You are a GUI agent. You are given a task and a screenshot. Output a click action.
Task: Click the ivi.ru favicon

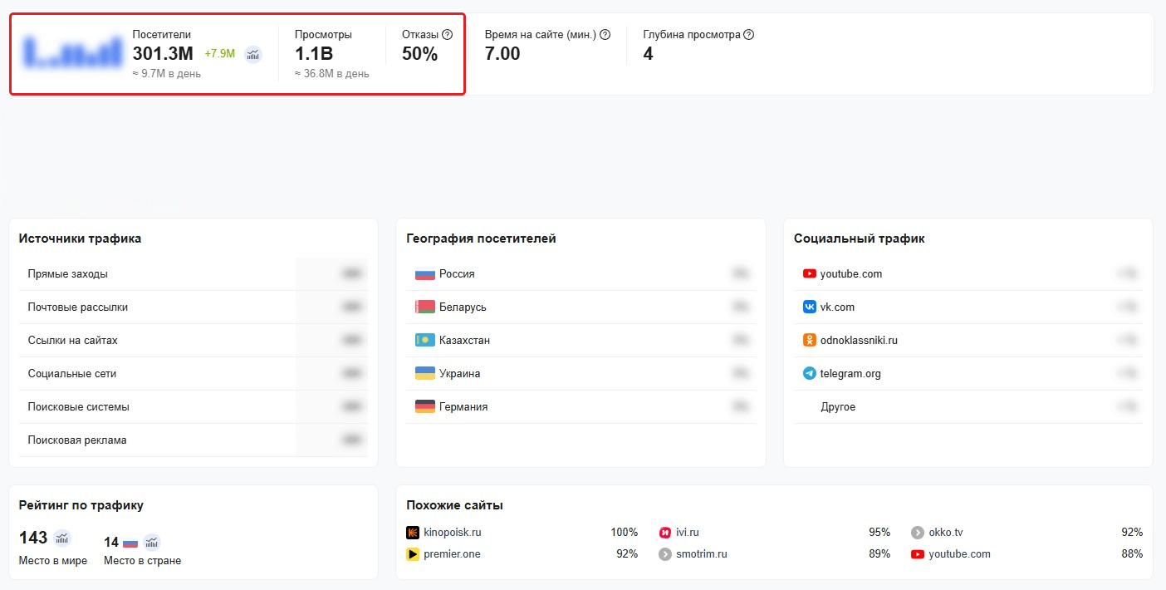tap(665, 533)
